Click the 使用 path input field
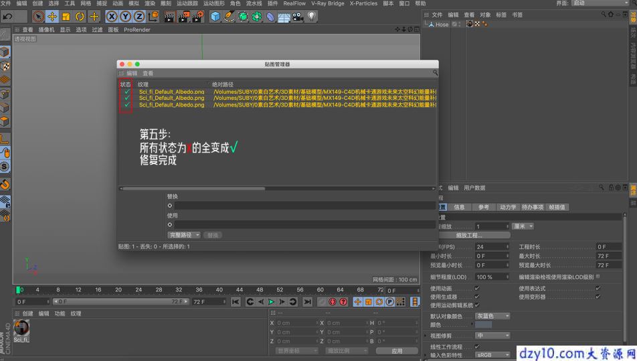The width and height of the screenshot is (637, 361). pyautogui.click(x=304, y=224)
